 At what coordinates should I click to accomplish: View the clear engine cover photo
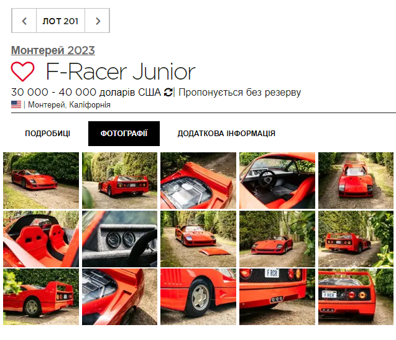(x=198, y=180)
